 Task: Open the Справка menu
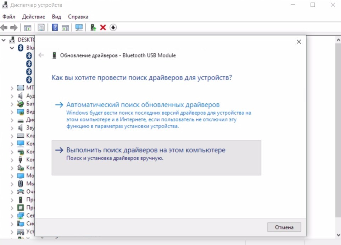(x=78, y=17)
